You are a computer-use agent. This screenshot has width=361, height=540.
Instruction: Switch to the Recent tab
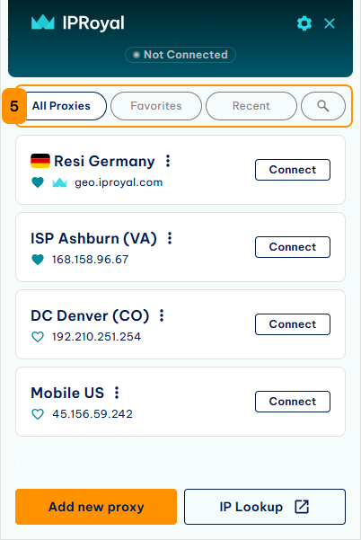coord(251,106)
